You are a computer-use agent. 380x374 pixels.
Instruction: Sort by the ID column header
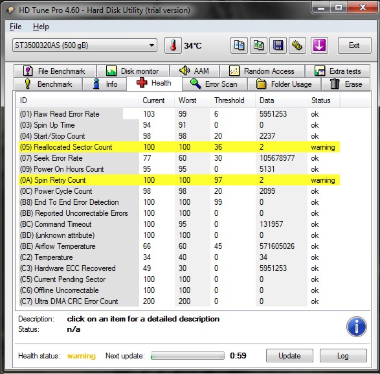coord(78,100)
